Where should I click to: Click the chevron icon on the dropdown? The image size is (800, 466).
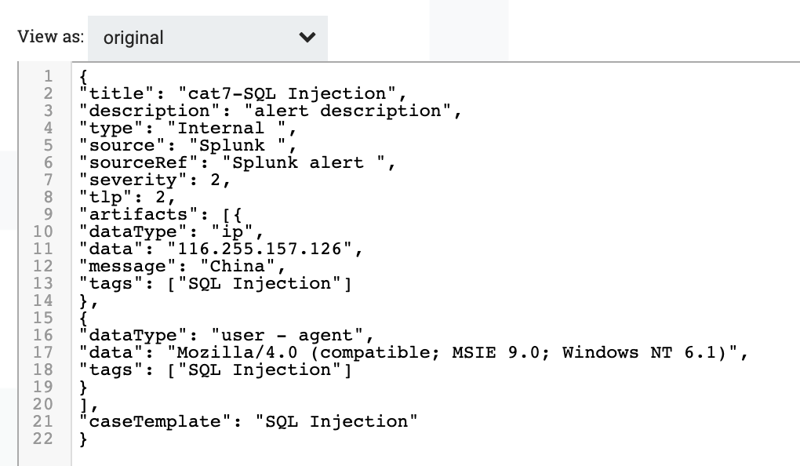tap(307, 37)
